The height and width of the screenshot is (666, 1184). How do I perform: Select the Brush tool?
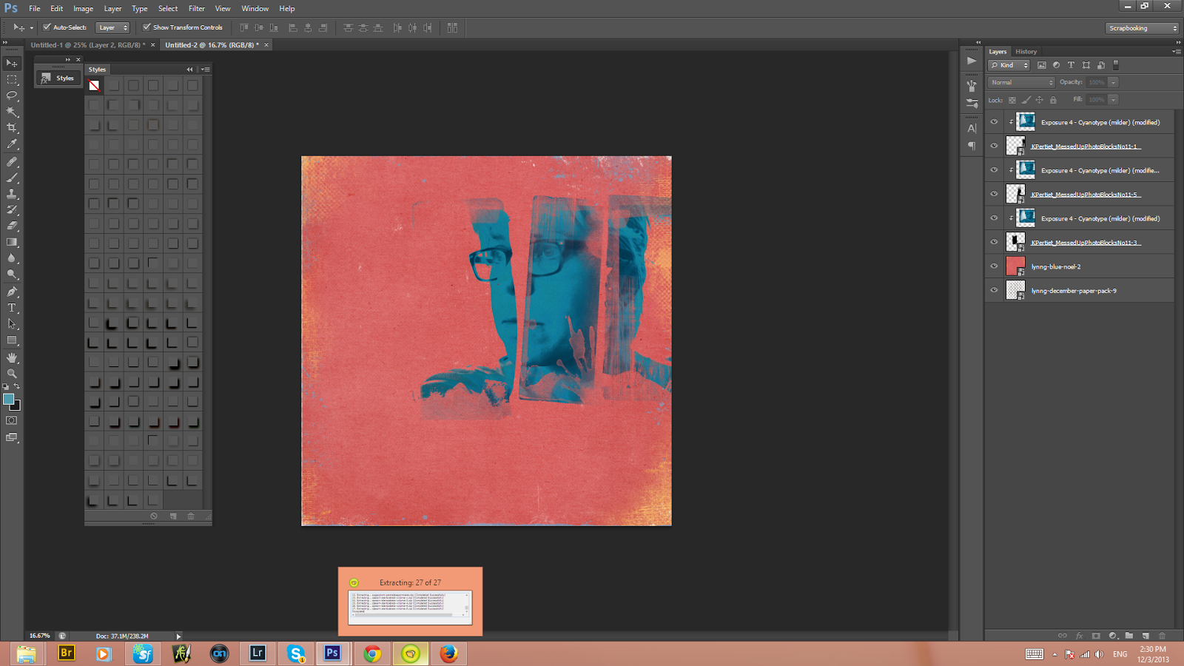(12, 178)
